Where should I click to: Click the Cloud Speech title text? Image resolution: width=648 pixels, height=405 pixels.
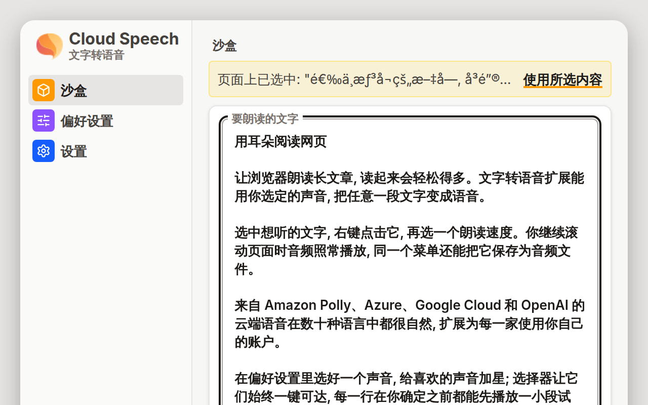tap(124, 39)
